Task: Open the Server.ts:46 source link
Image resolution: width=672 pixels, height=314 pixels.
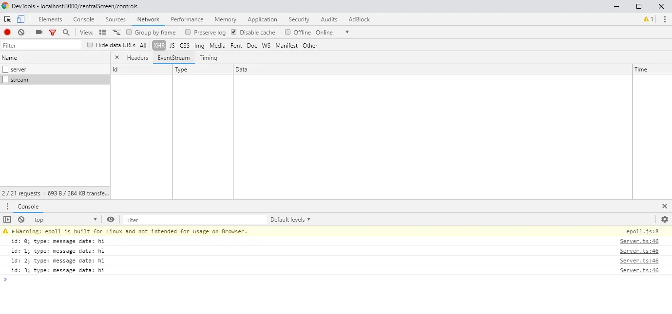Action: [x=639, y=241]
